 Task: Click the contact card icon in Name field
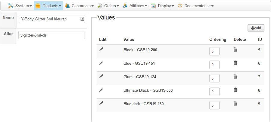[82, 19]
